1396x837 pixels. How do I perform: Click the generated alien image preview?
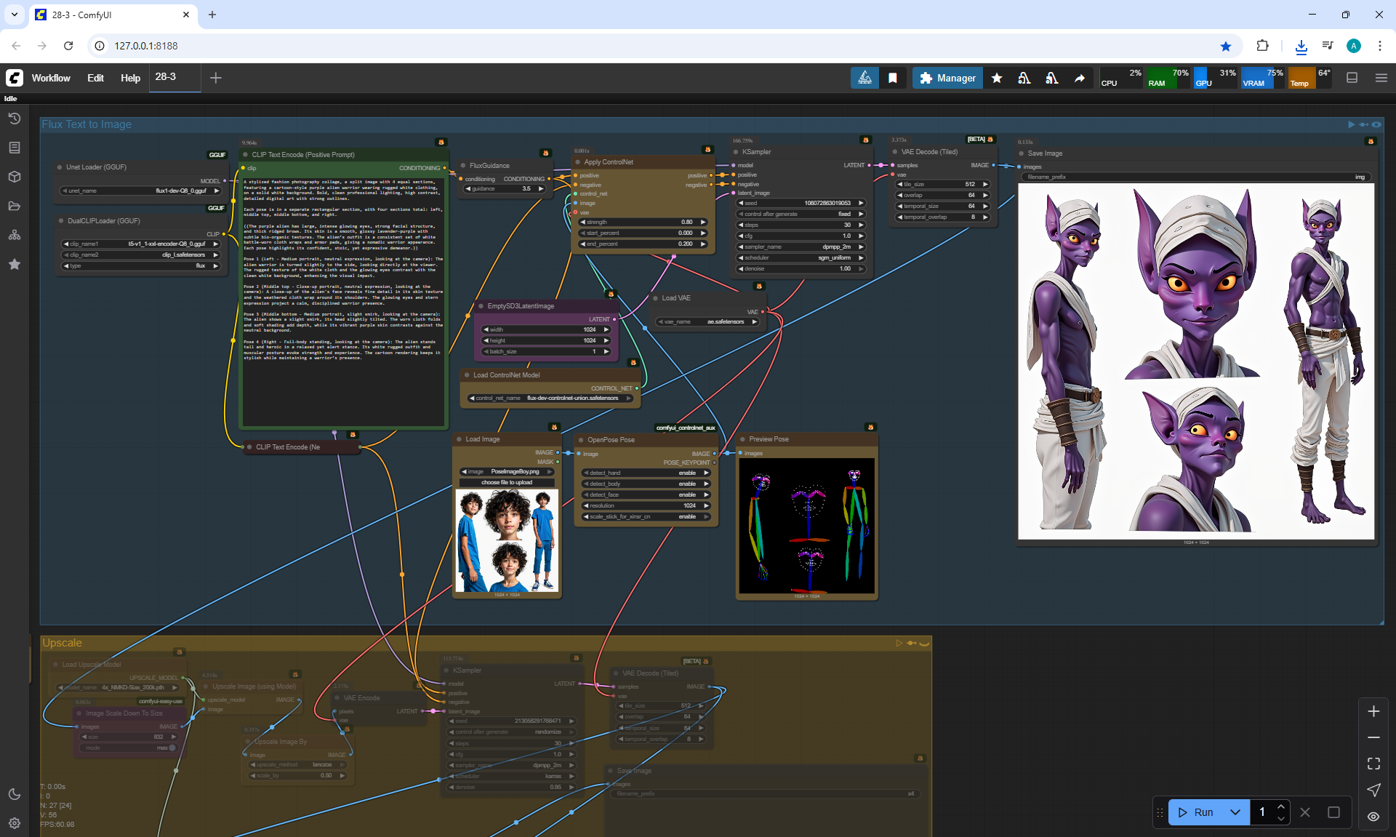point(1196,361)
